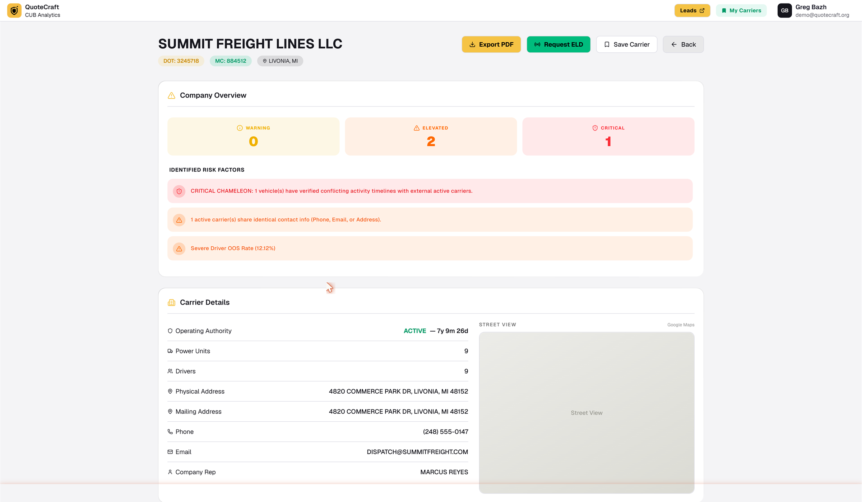Click the triangle icon beside Driver OOS alert

[x=179, y=248]
